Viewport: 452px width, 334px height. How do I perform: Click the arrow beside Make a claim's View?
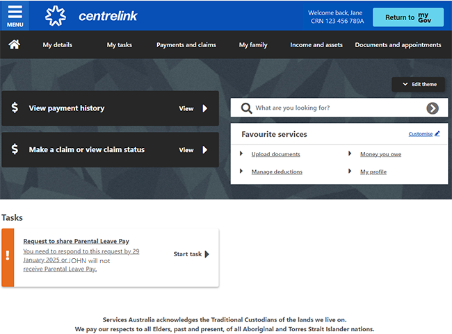(x=205, y=150)
